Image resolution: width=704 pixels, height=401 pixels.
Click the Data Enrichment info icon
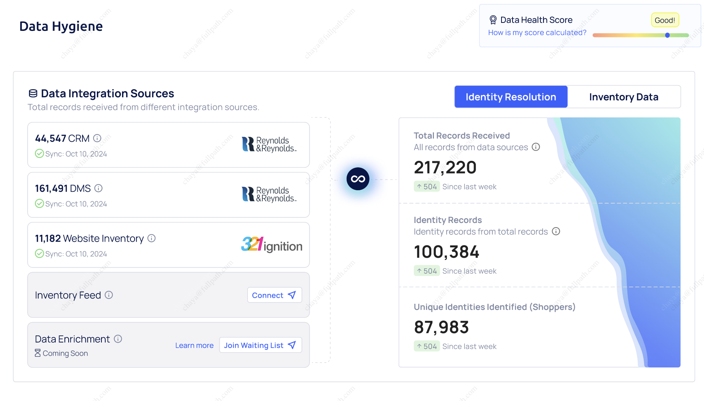(118, 339)
